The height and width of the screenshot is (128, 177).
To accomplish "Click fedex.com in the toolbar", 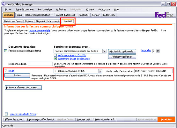I will [x=109, y=15].
